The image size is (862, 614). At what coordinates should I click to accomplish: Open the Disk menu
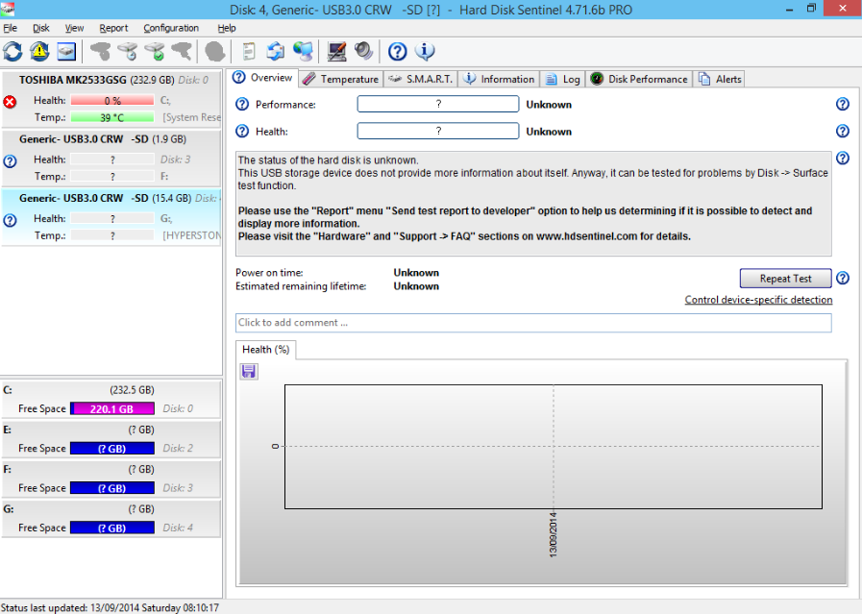[x=41, y=28]
